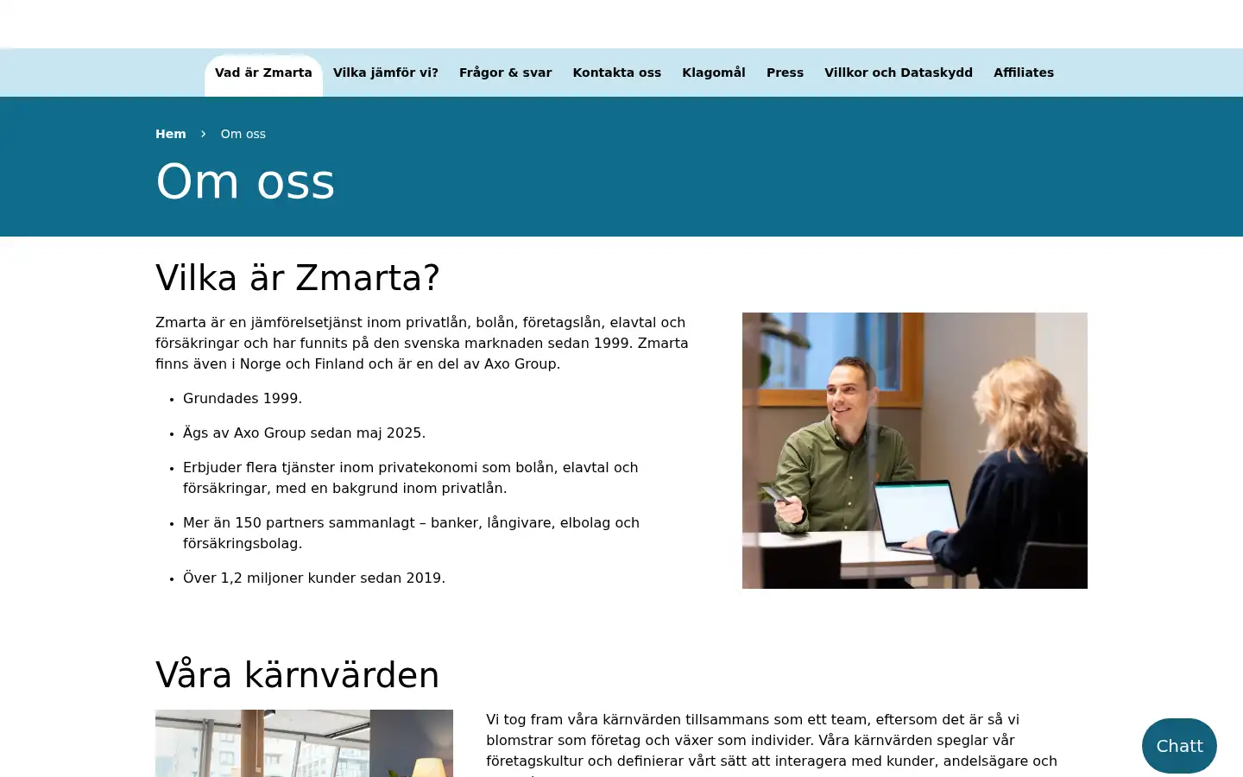Screen dimensions: 1243x777
Task: Click the Vilka är Zmarta? heading
Action: 298,278
